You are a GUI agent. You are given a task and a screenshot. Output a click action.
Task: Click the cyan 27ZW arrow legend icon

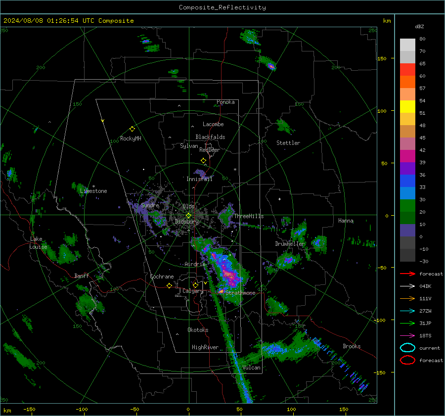point(407,311)
